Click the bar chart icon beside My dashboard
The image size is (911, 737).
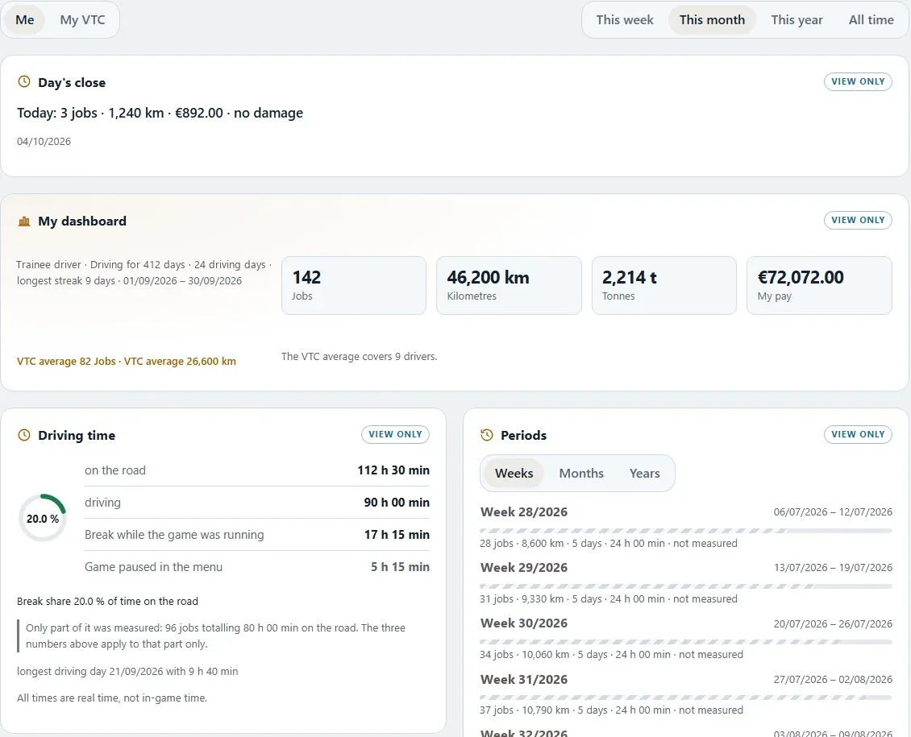tap(24, 221)
